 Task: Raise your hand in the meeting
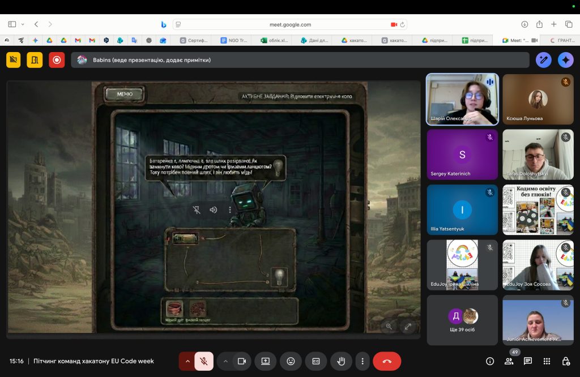pos(342,361)
